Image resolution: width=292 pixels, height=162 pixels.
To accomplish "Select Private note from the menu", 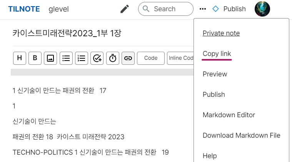I will point(221,33).
